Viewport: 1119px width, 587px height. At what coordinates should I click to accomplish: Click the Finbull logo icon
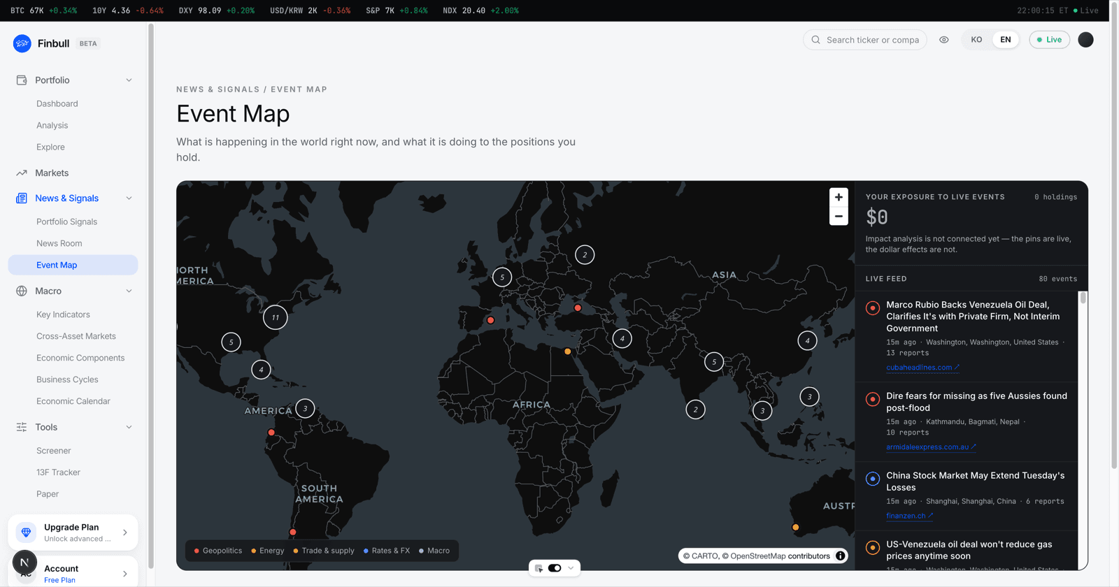22,43
